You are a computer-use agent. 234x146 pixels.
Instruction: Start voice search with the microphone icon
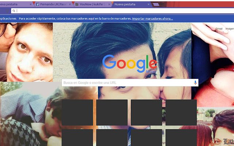coord(195,83)
